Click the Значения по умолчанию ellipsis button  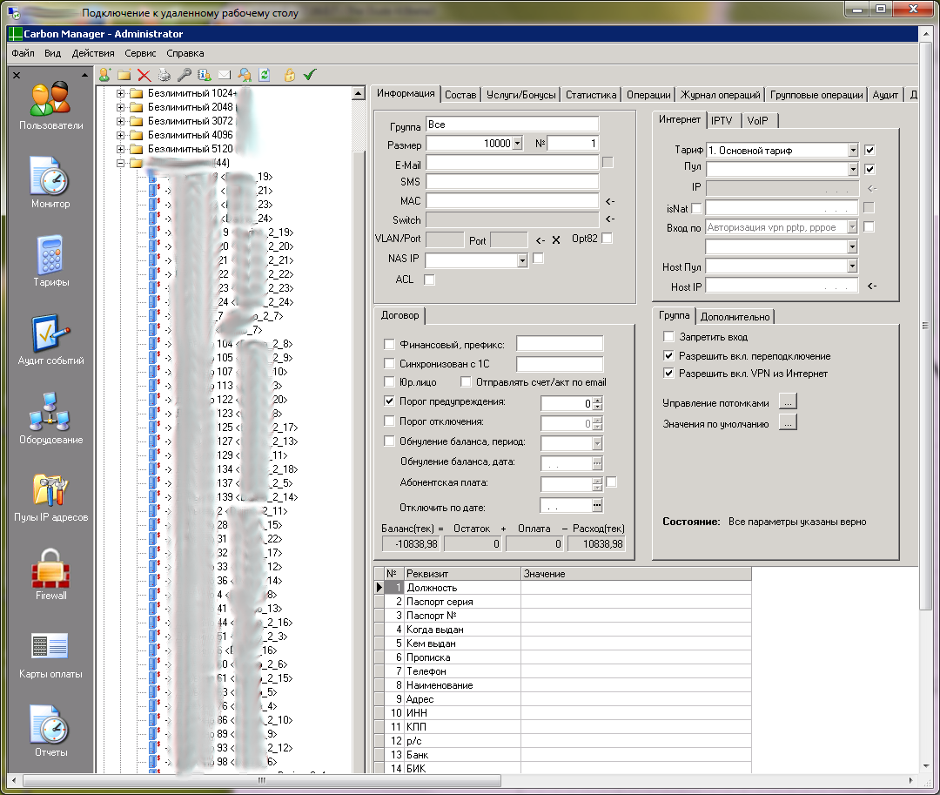tap(787, 424)
